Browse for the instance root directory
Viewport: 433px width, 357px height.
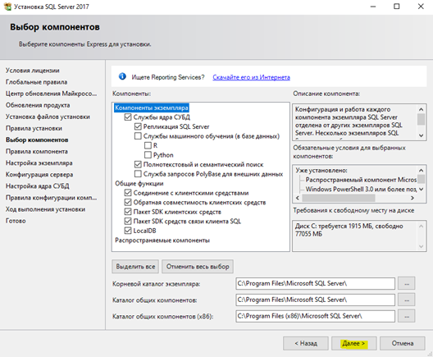pyautogui.click(x=407, y=283)
